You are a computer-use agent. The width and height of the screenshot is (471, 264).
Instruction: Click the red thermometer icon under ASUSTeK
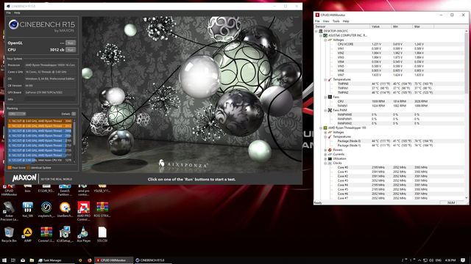coord(330,80)
